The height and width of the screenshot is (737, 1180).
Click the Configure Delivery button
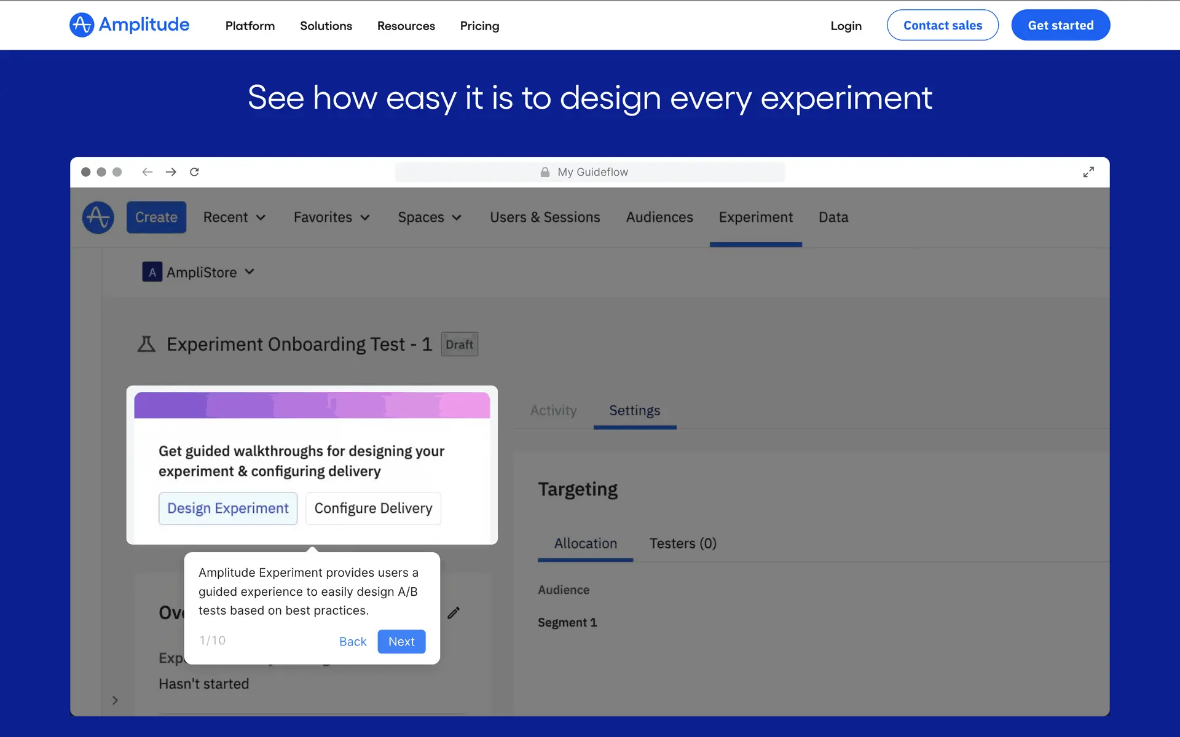[373, 509]
